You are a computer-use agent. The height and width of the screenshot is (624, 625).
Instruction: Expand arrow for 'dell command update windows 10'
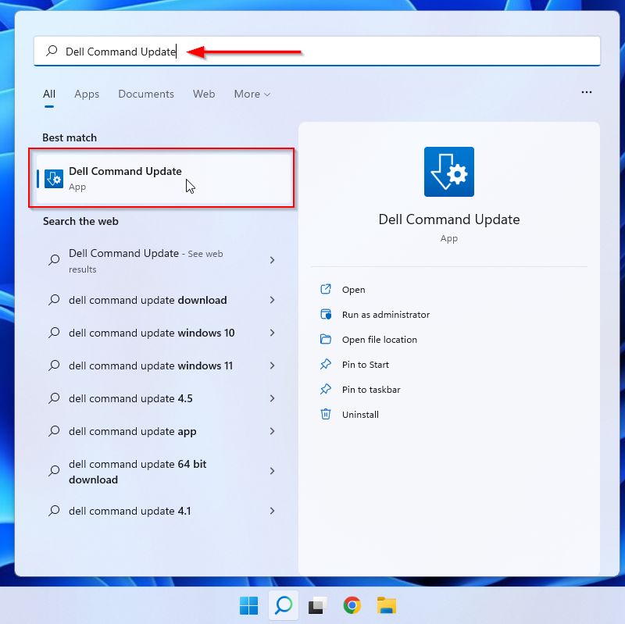coord(272,333)
